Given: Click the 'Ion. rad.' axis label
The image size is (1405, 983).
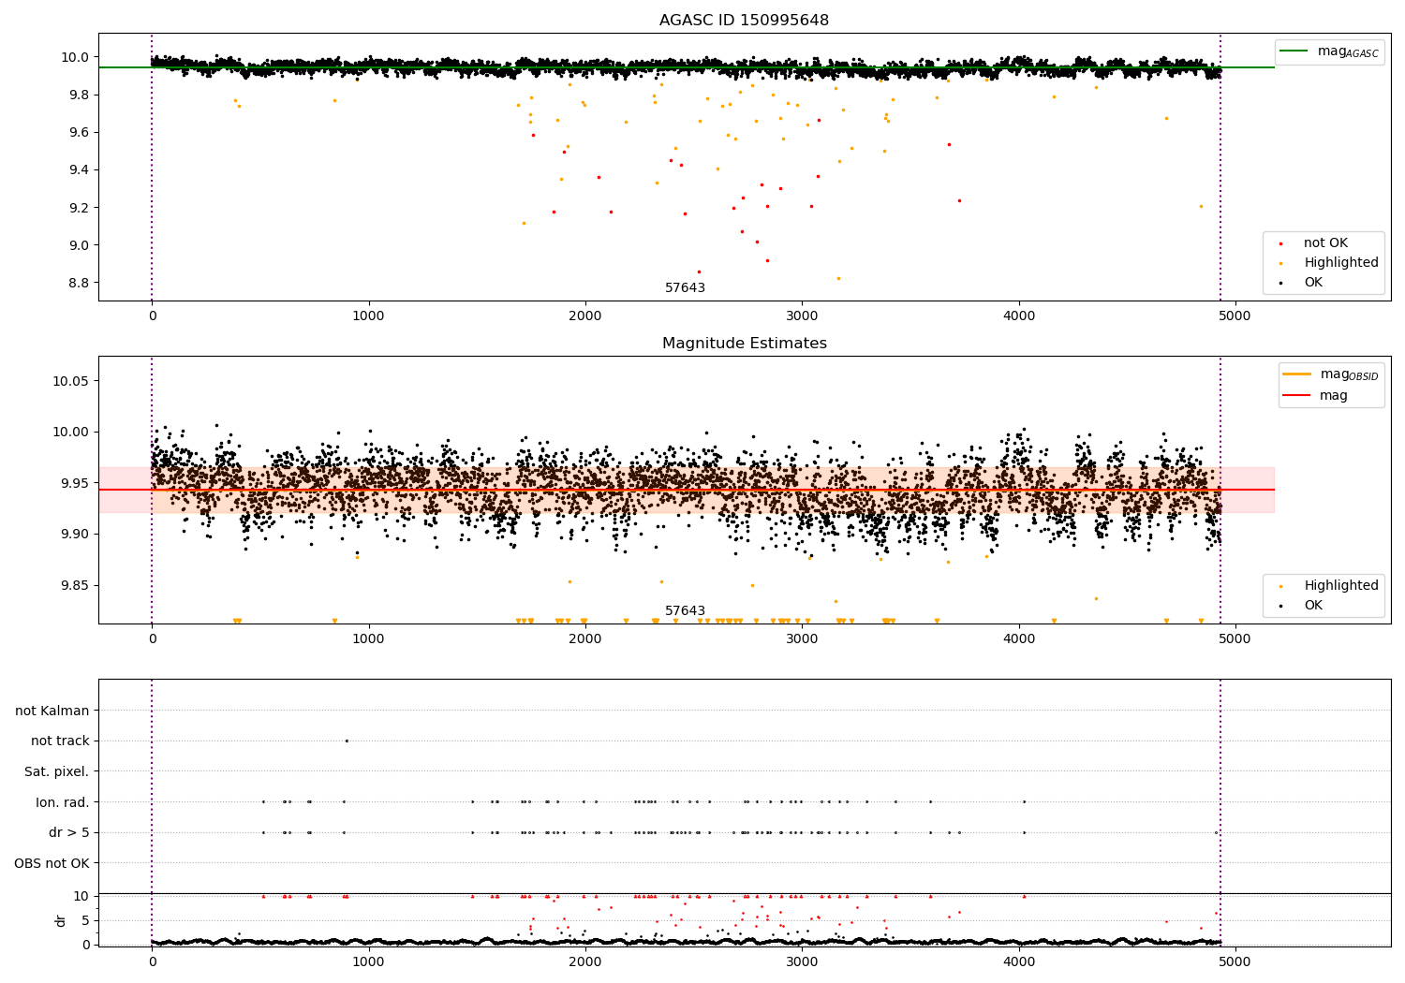Looking at the screenshot, I should pos(63,802).
